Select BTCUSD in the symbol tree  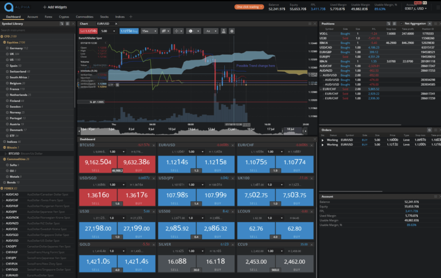[x=14, y=153]
